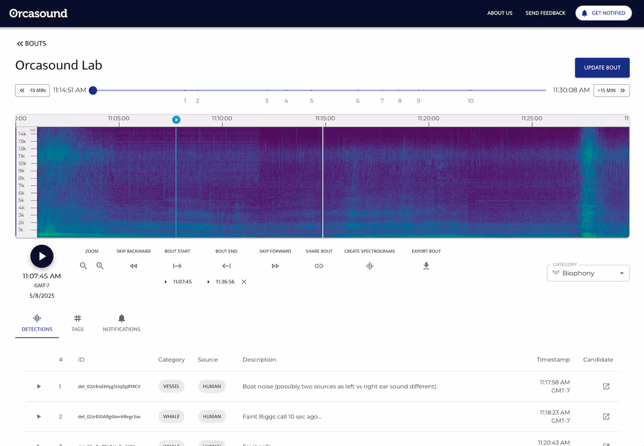Select detection marker 9 on slider
The height and width of the screenshot is (446, 644).
(419, 100)
